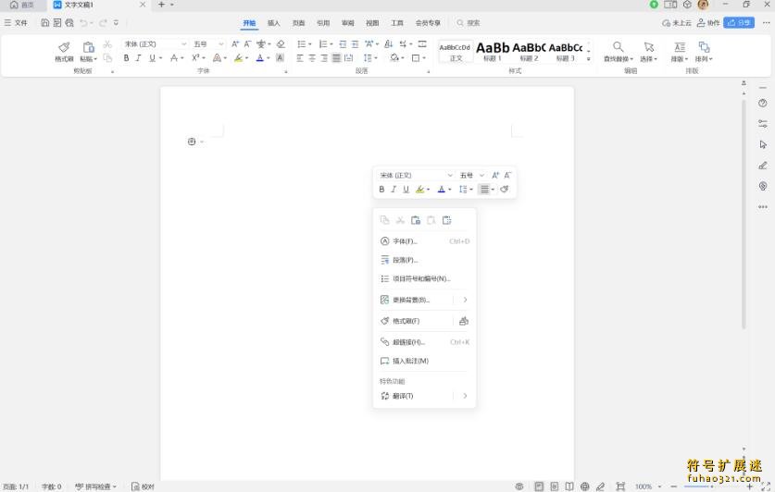This screenshot has width=775, height=492.
Task: Click the location pin icon in right sidebar
Action: tap(763, 186)
